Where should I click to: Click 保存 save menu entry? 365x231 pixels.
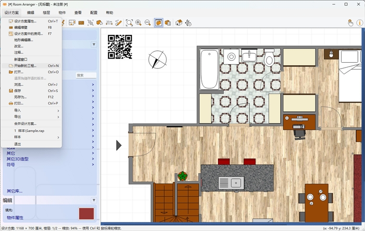[31, 91]
